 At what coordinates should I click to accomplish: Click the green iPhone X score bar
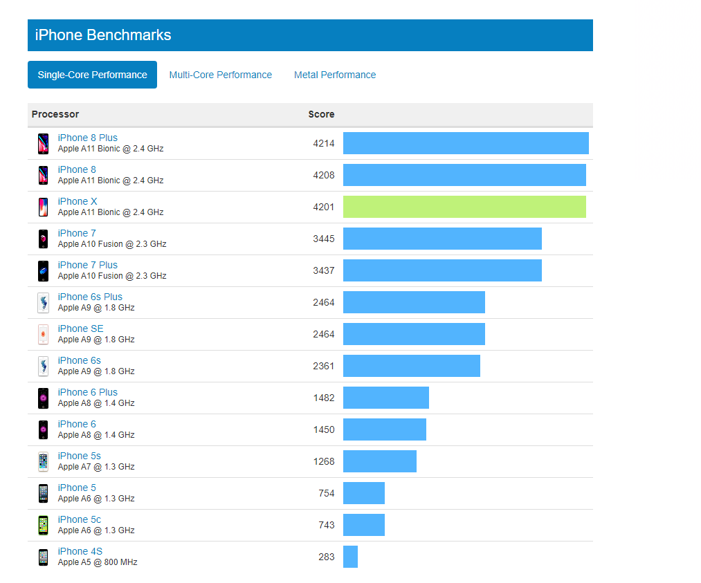point(464,207)
